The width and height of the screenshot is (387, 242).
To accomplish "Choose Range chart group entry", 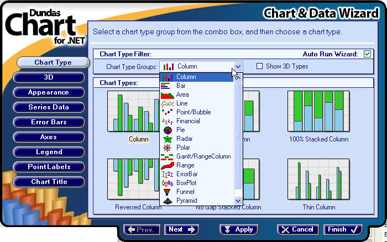I will 197,166.
